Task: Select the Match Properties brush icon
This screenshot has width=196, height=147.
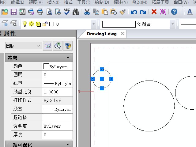Action: pyautogui.click(x=123, y=12)
